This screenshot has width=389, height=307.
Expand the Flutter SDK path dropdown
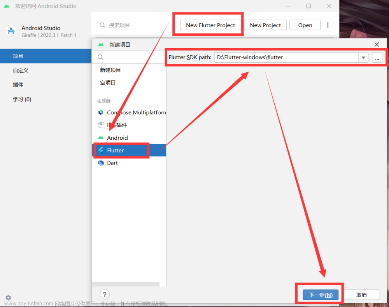[x=363, y=57]
